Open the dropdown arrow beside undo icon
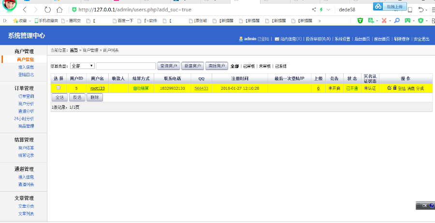This screenshot has width=435, height=223. (426, 10)
